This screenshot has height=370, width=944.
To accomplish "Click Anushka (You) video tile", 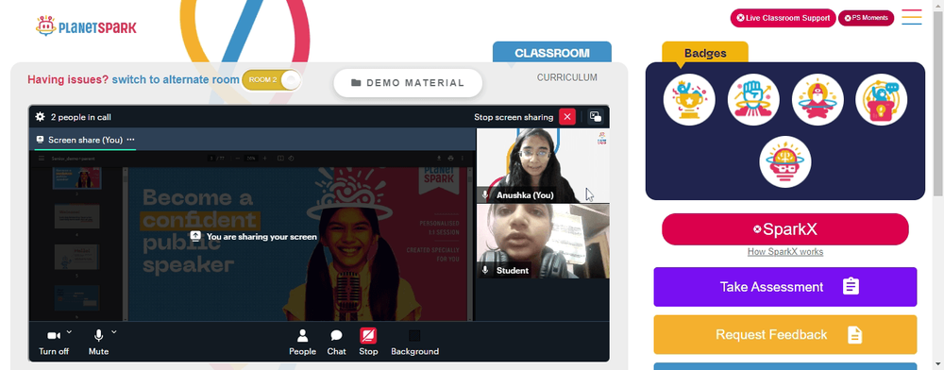I will tap(543, 165).
